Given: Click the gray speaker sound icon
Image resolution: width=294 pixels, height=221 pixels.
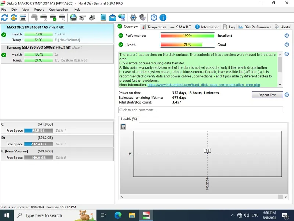Looking at the screenshot, I should (142, 18).
